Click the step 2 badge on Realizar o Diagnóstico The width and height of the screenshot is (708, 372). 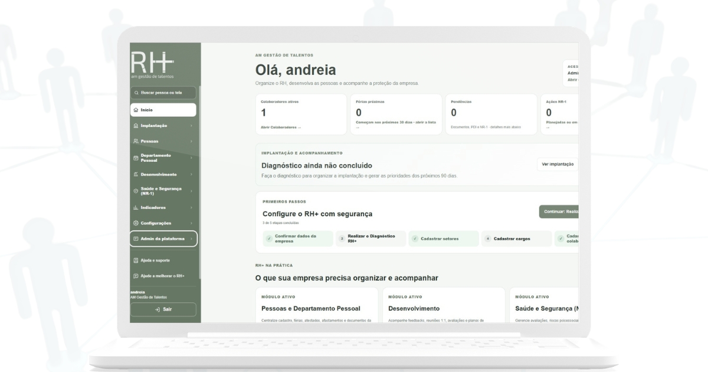tap(342, 239)
